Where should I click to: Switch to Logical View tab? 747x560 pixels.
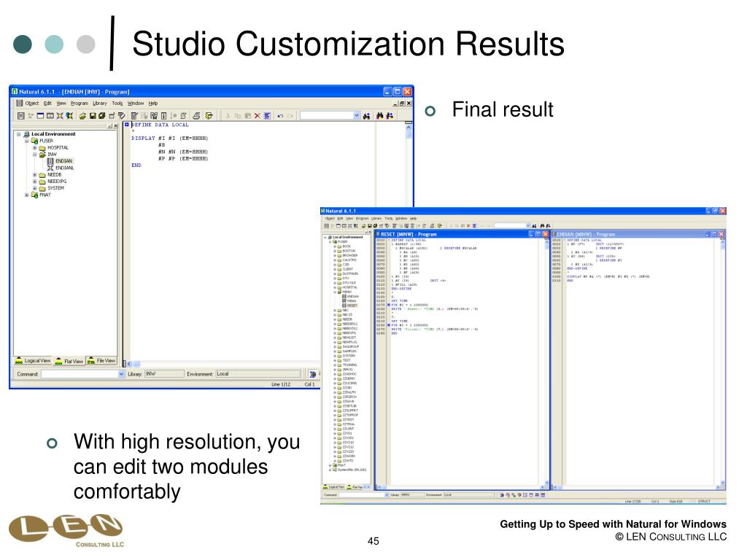tap(33, 361)
